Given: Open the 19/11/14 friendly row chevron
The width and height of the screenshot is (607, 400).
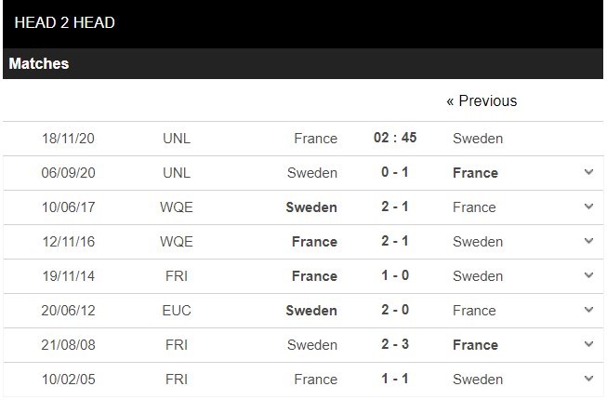Looking at the screenshot, I should point(588,276).
